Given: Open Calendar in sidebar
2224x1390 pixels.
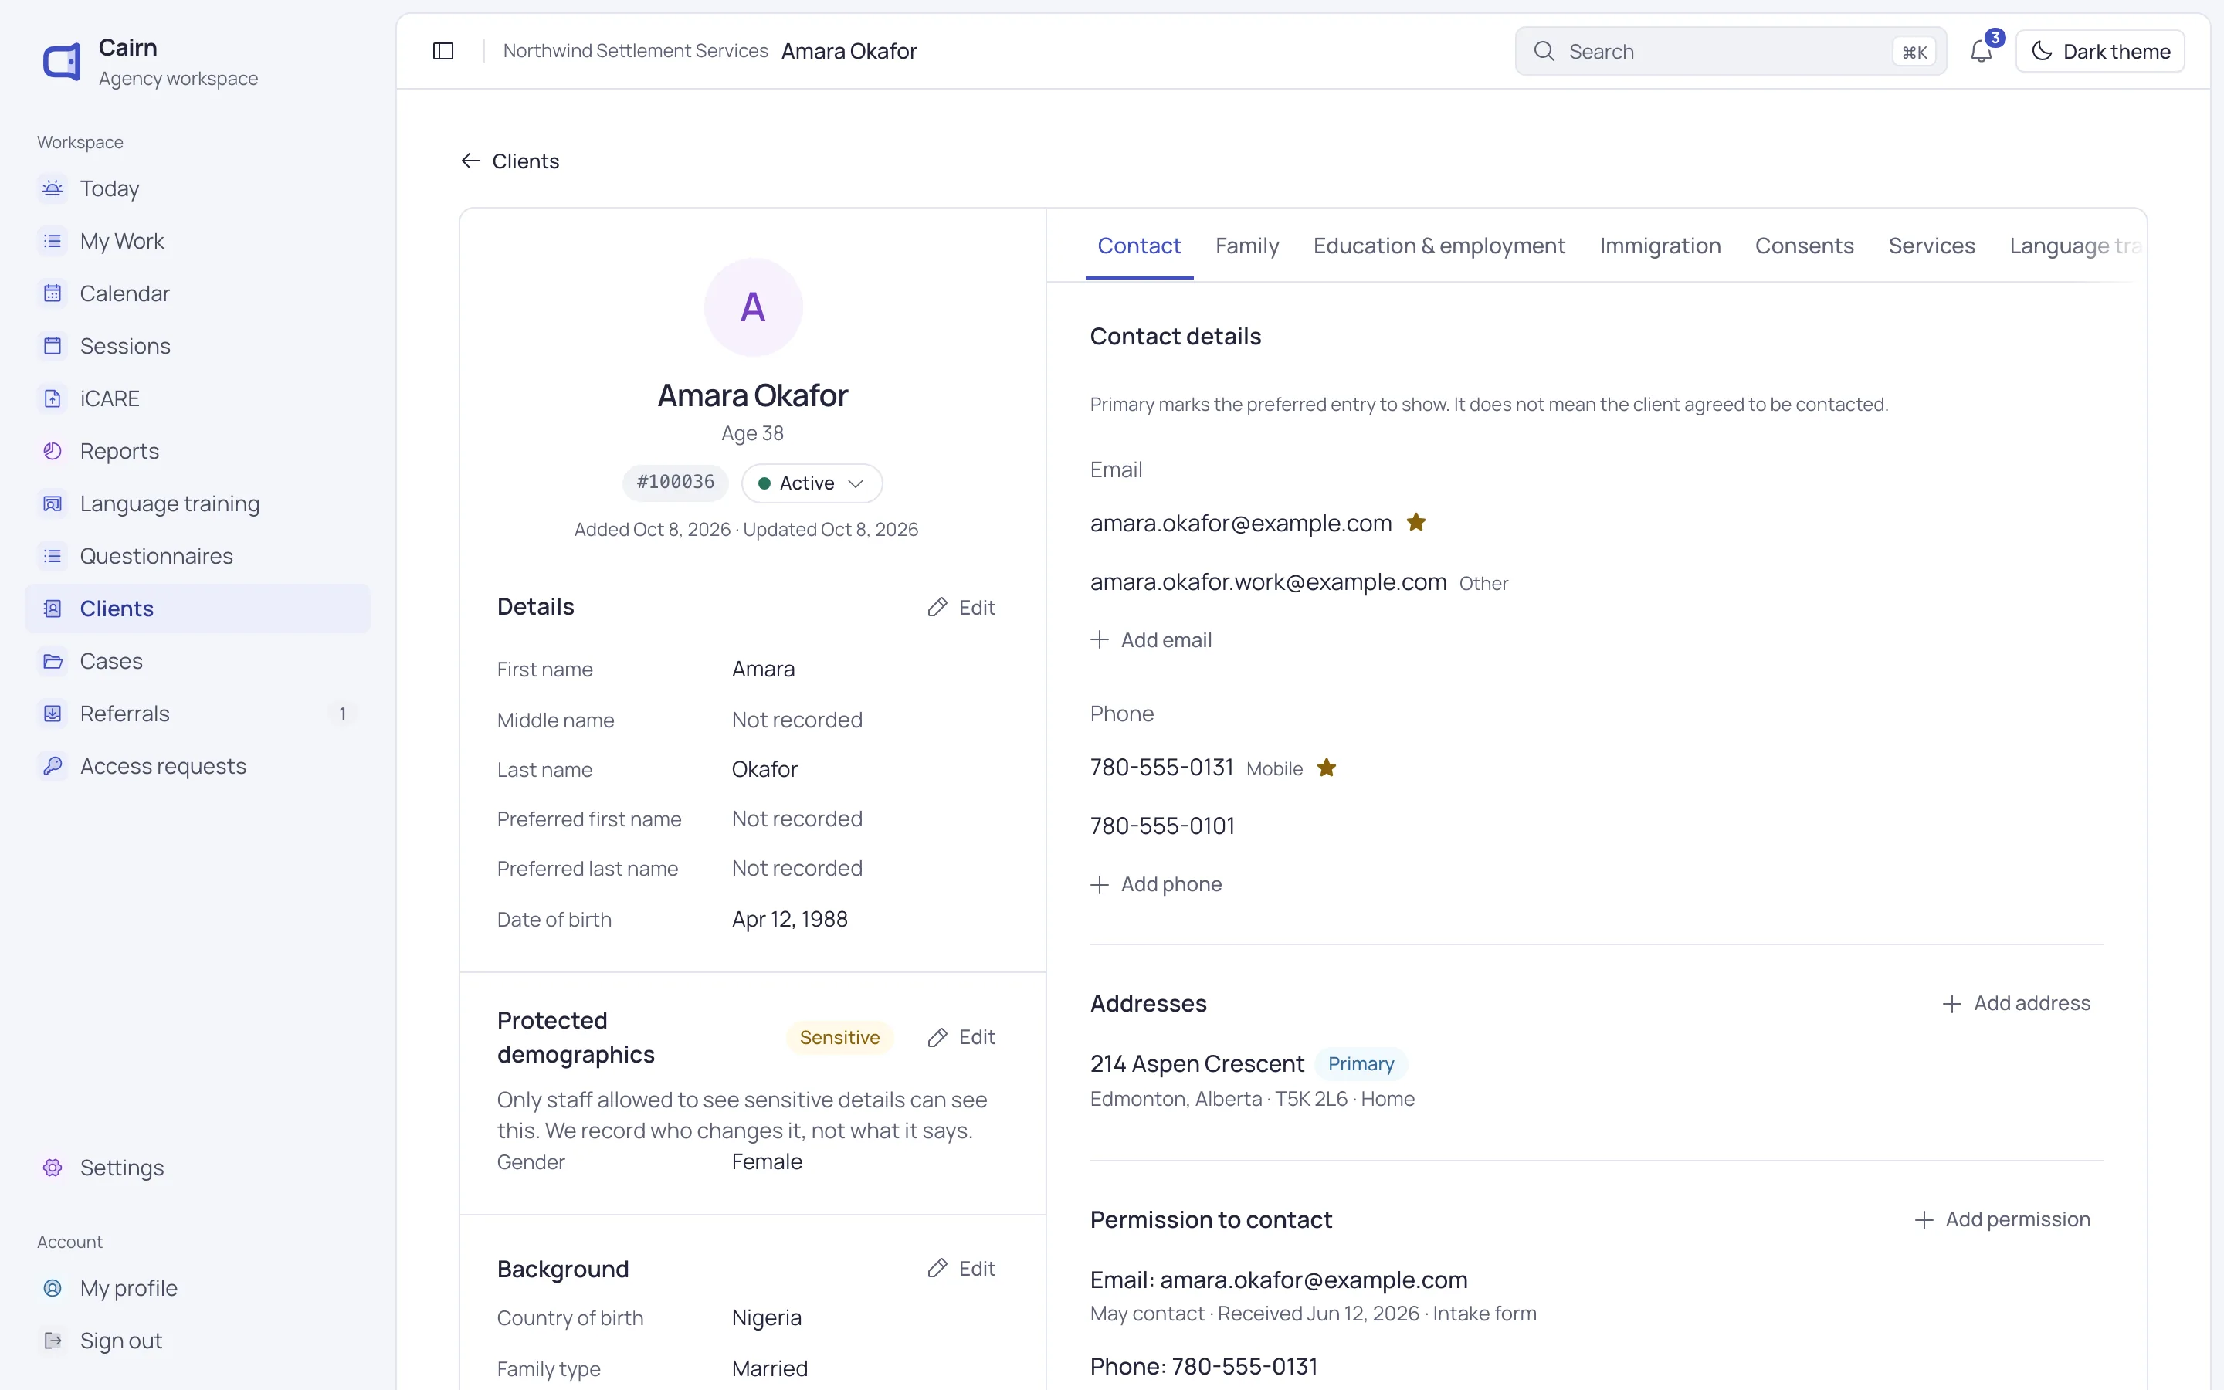Looking at the screenshot, I should tap(198, 293).
